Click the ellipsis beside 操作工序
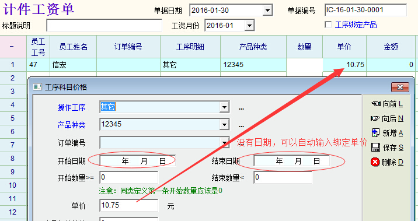418x221 pixels. click(241, 108)
